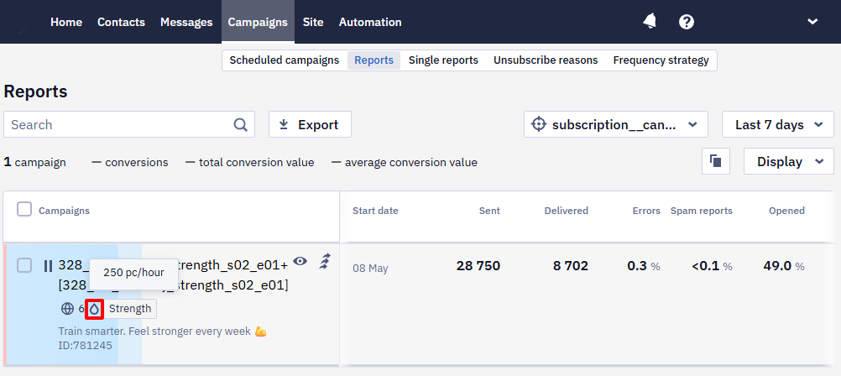Screen dimensions: 841x376
Task: Open the Automation menu
Action: (x=370, y=22)
